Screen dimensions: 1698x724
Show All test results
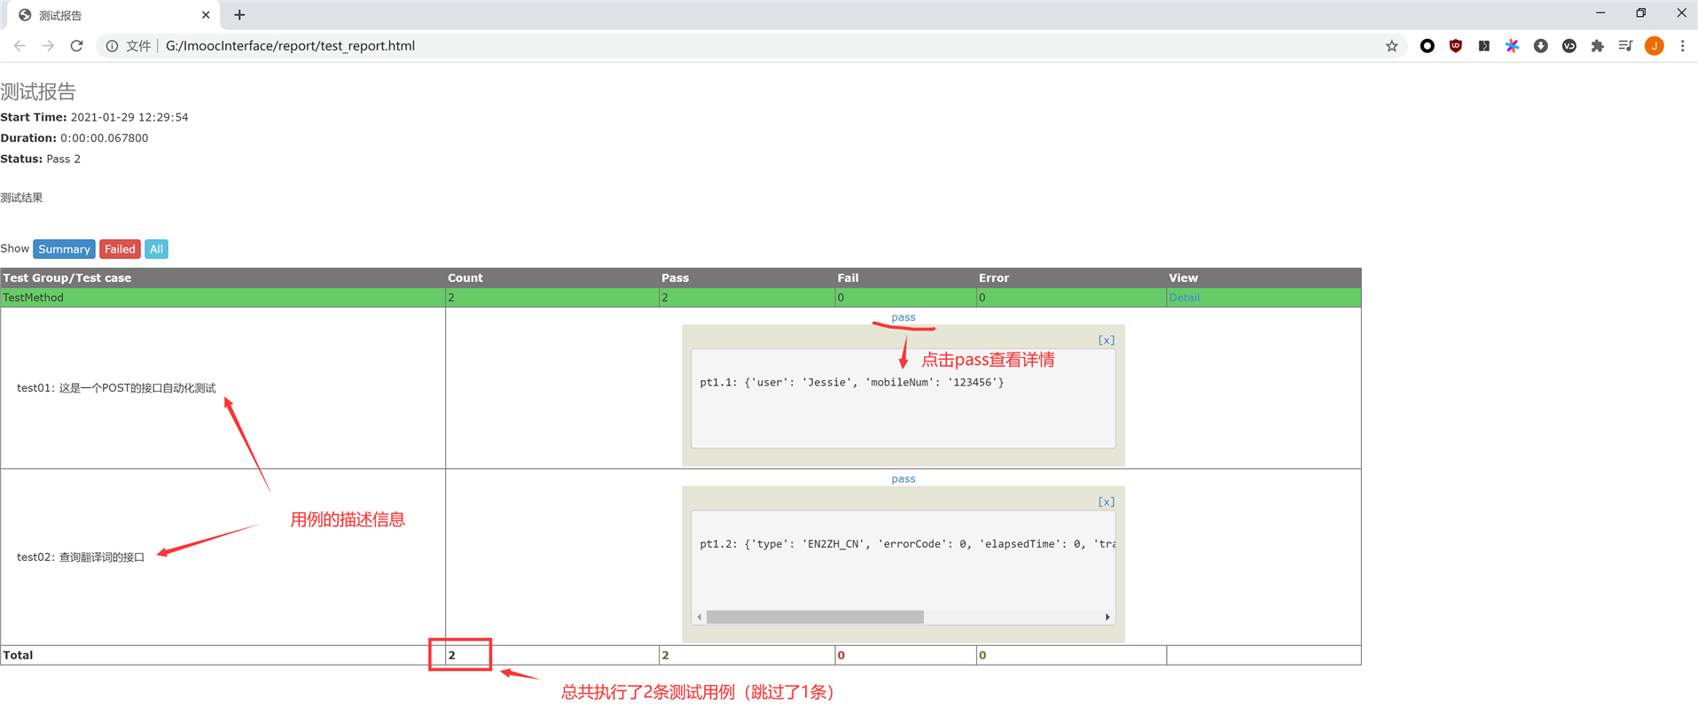[156, 249]
